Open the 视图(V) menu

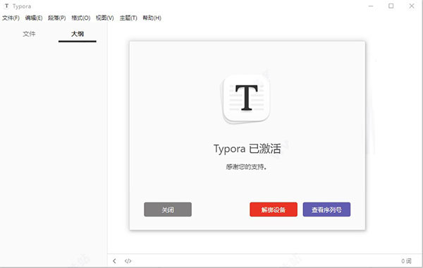click(x=104, y=18)
